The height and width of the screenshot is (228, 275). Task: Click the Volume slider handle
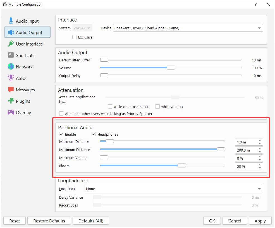tap(171, 68)
